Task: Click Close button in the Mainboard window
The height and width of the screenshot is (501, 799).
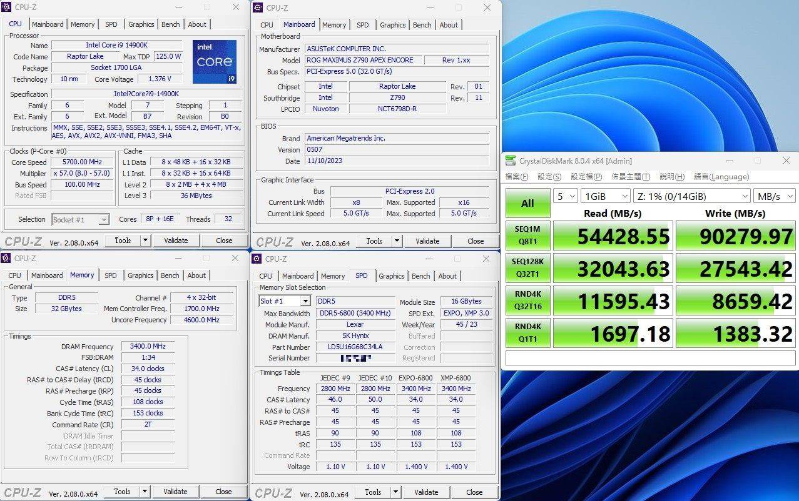Action: coord(476,241)
